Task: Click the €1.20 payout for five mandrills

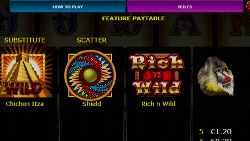Action: 221,132
